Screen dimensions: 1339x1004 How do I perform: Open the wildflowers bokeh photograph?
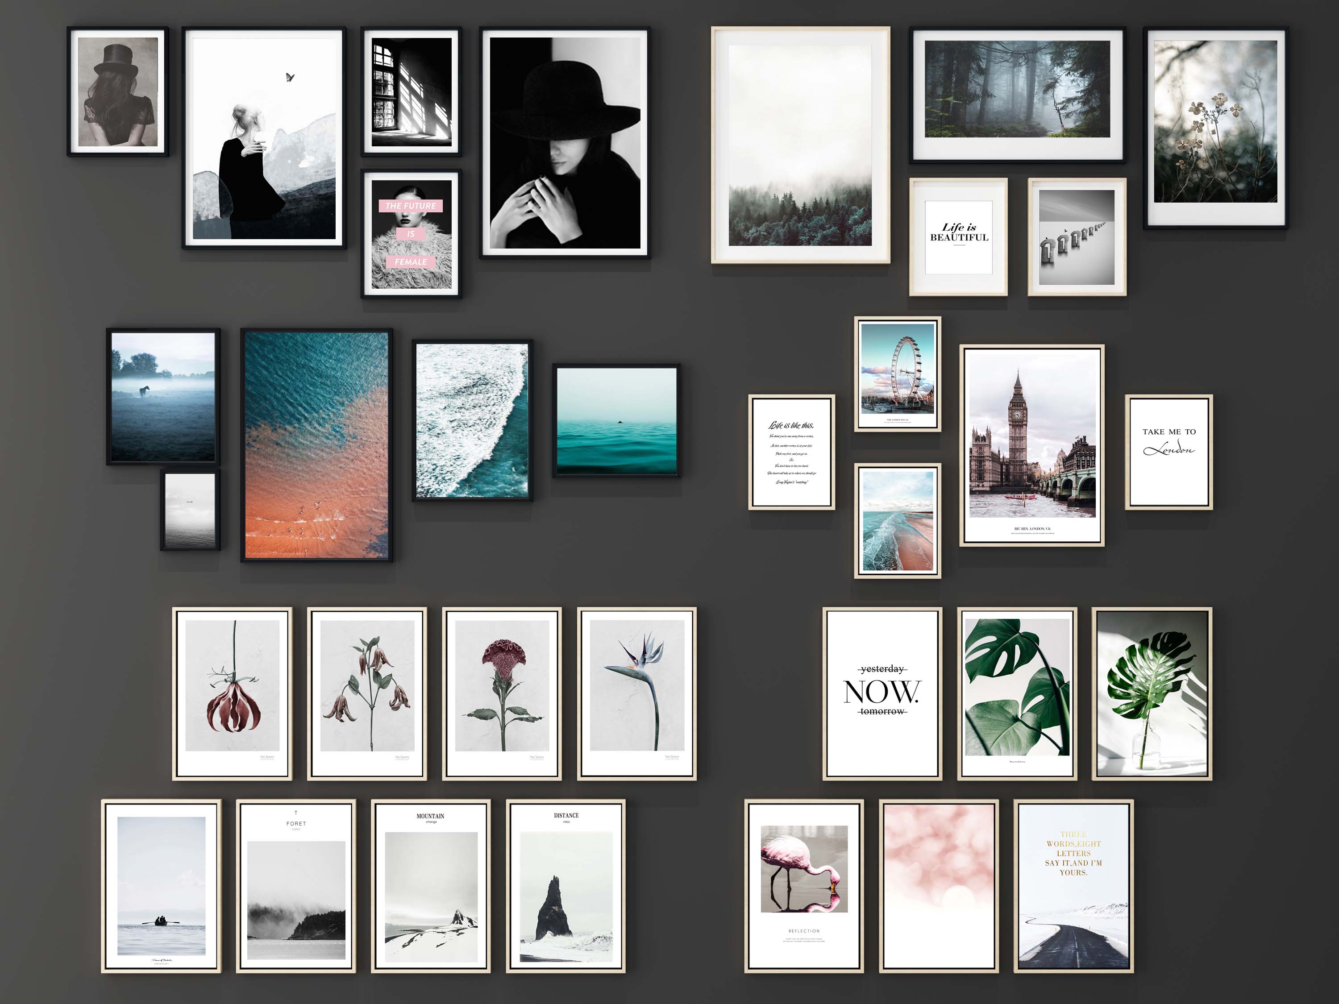(x=1215, y=128)
